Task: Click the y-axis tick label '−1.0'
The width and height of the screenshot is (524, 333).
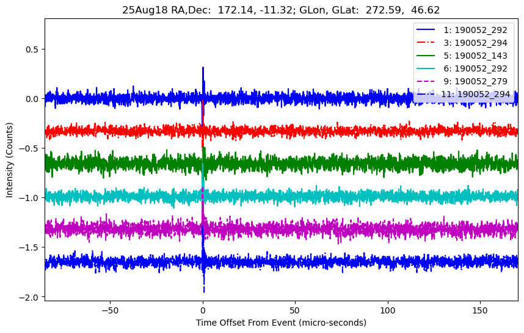Action: [29, 198]
